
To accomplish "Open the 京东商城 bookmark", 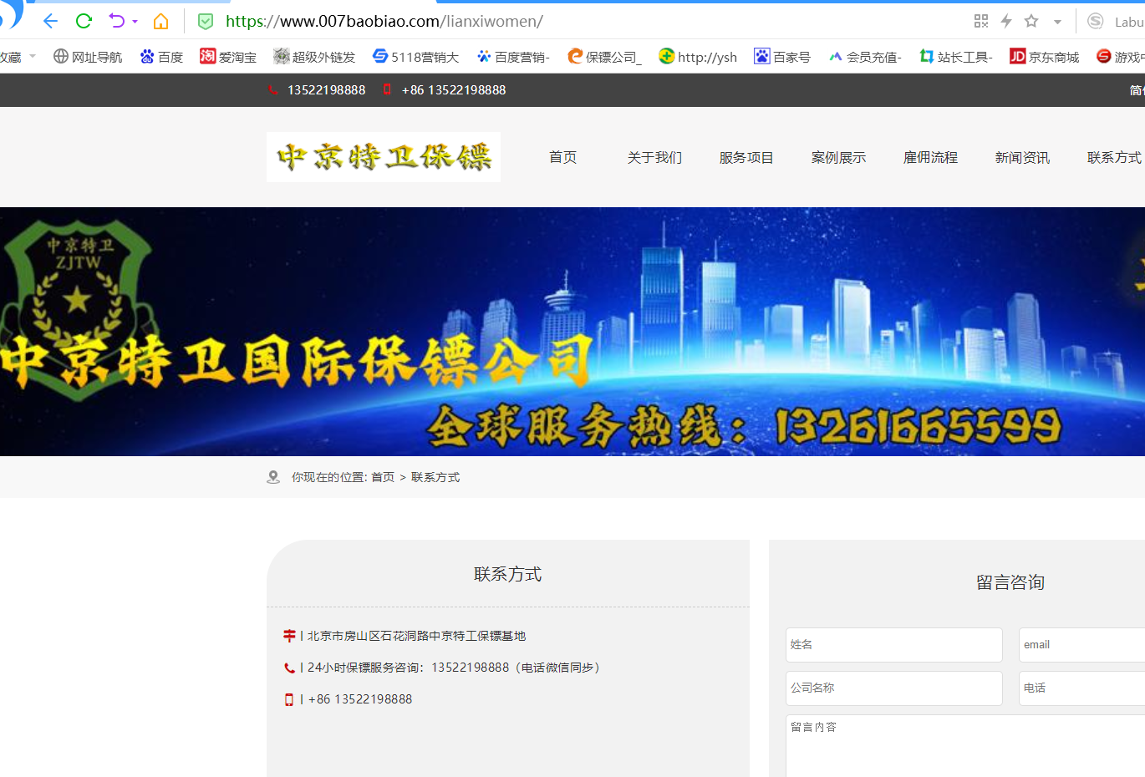I will point(1045,57).
